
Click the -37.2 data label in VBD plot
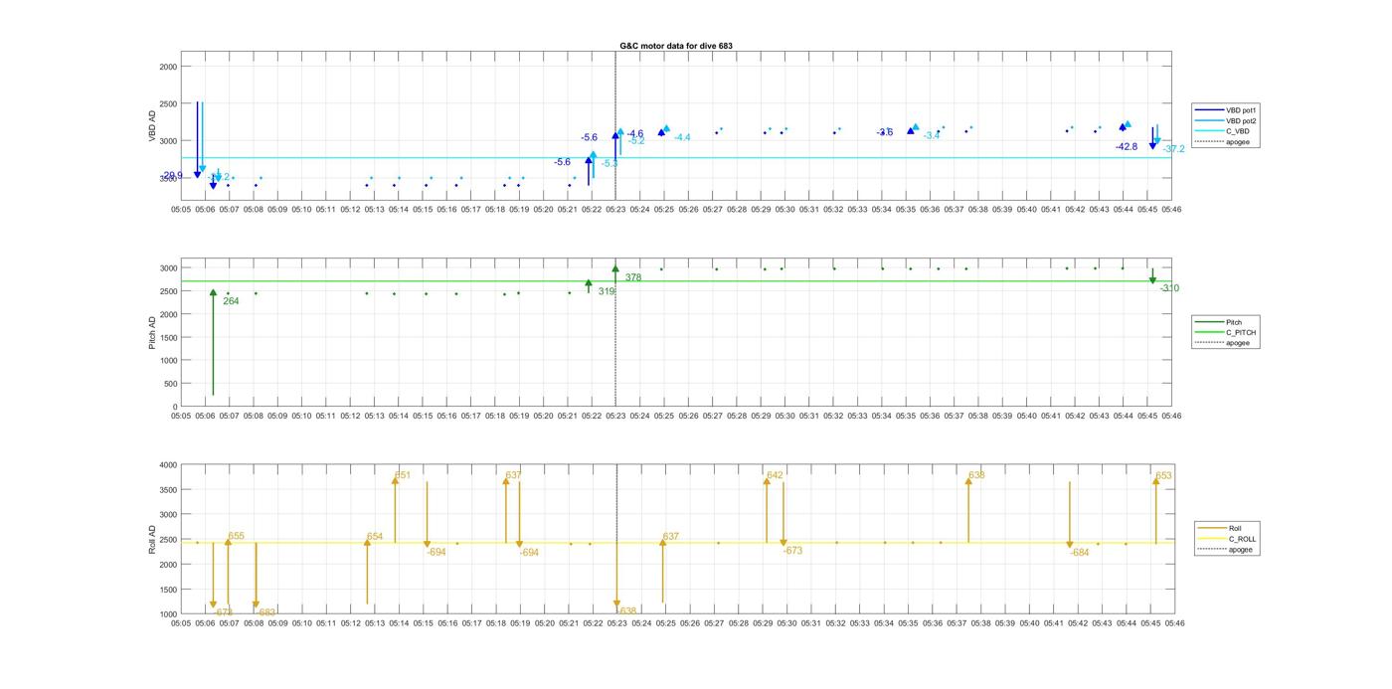[x=1174, y=148]
